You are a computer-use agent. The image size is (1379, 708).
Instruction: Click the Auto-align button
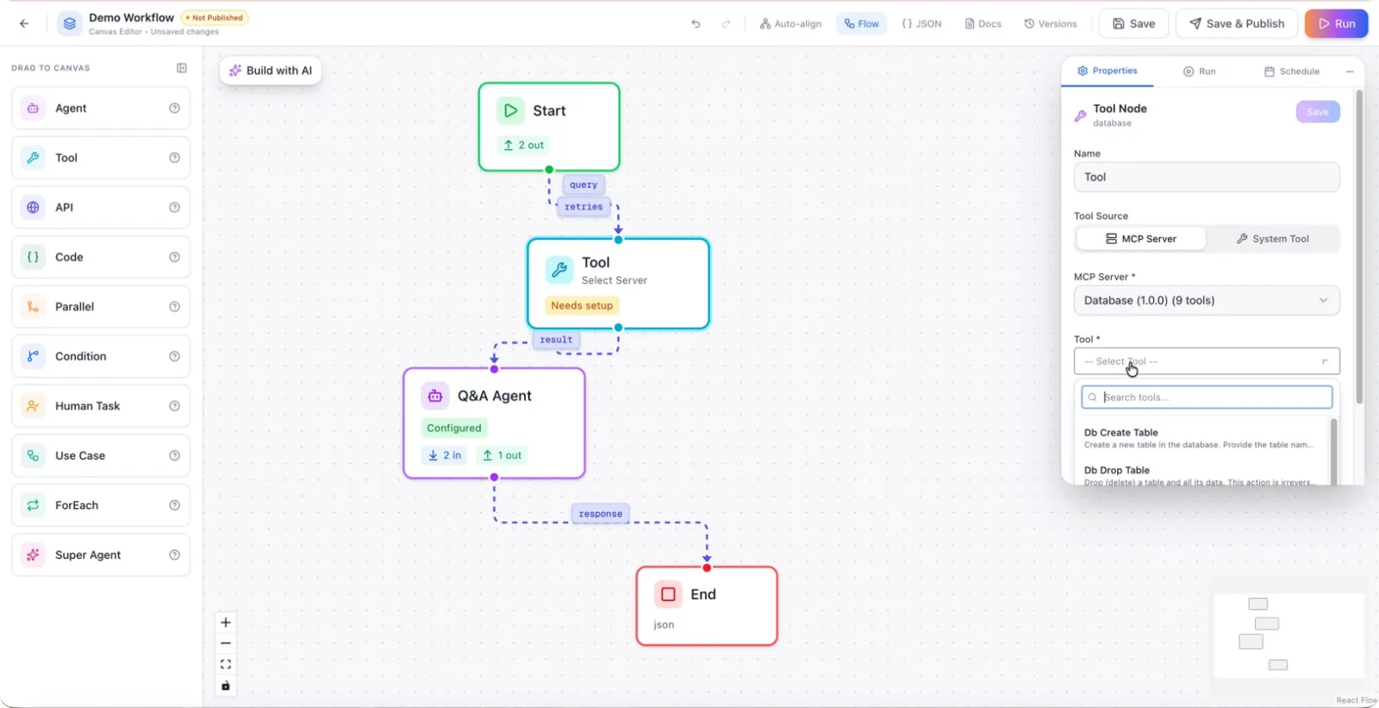[790, 24]
